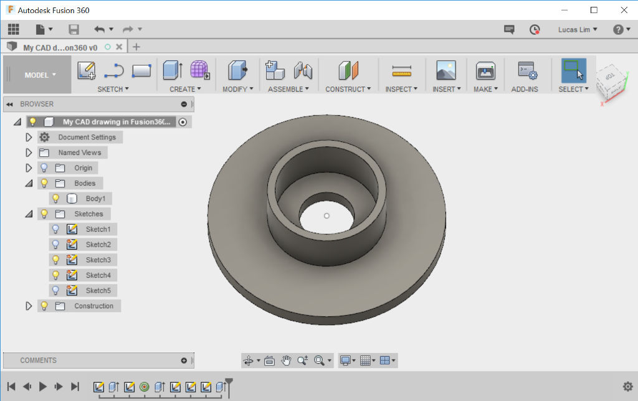The image size is (638, 401).
Task: Hide Sketch4 using its light bulb
Action: point(55,275)
